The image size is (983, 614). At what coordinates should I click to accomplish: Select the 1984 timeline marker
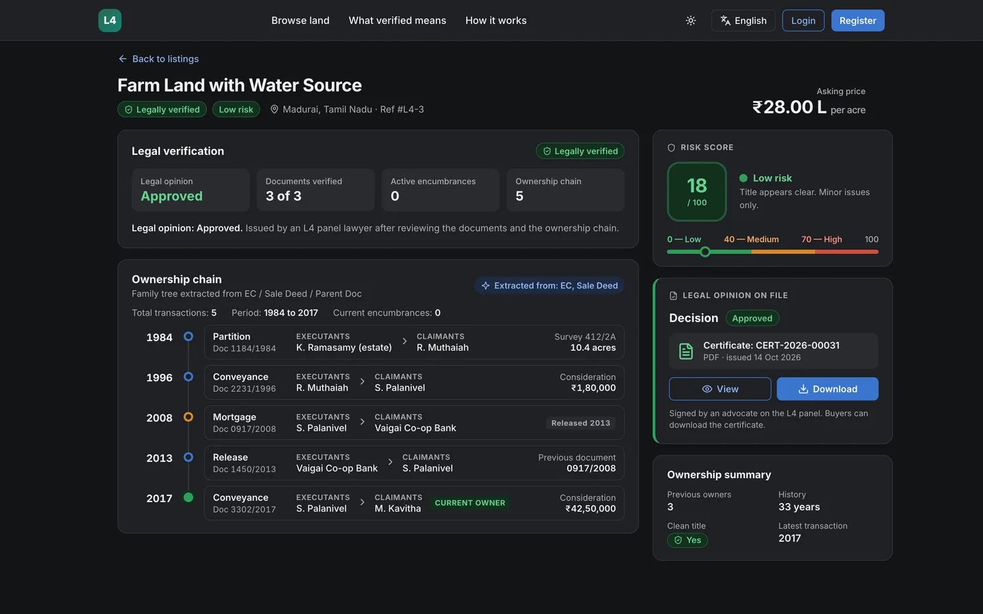coord(188,336)
